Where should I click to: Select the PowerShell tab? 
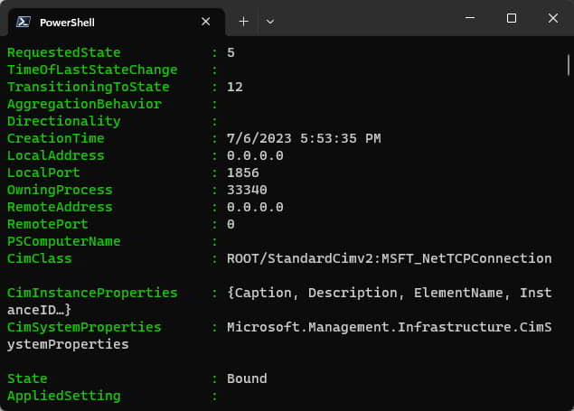[x=117, y=22]
